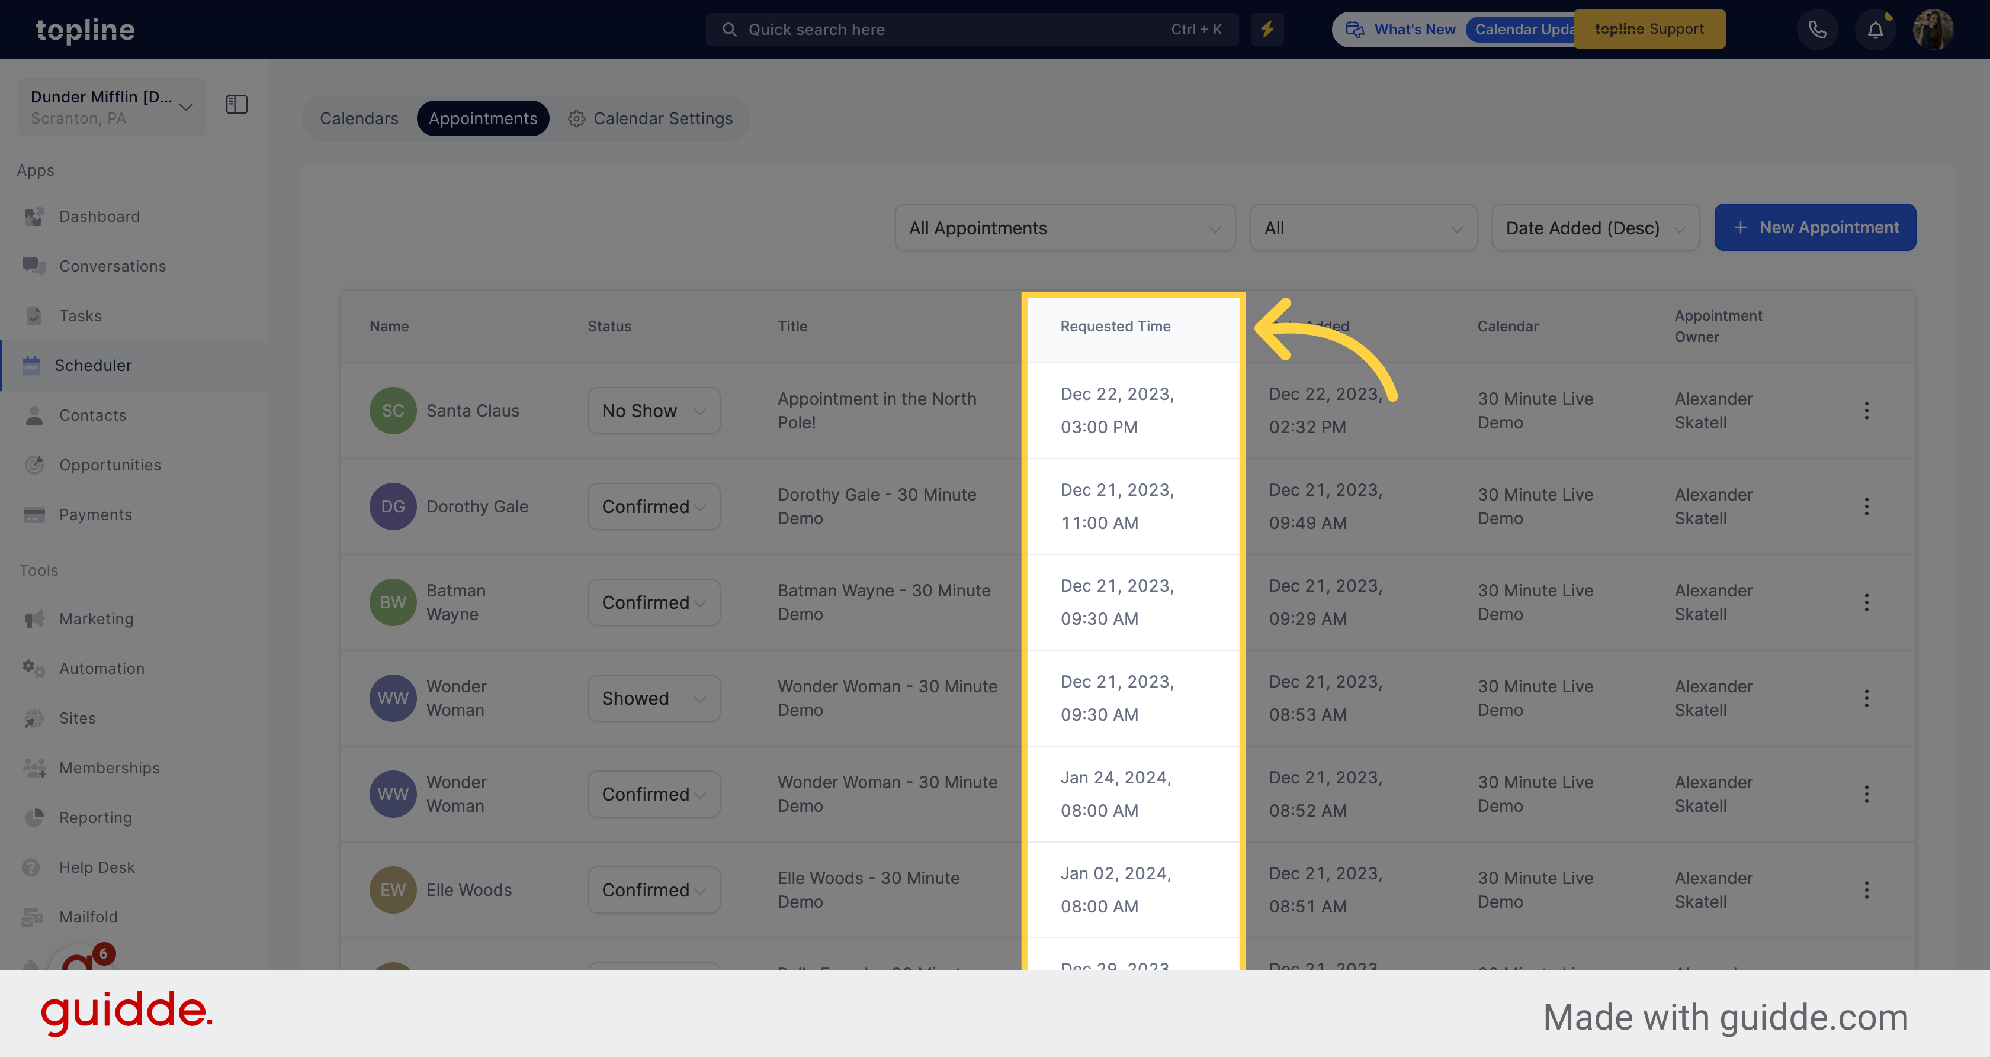Viewport: 1990px width, 1058px height.
Task: Open the notifications bell
Action: 1875,30
